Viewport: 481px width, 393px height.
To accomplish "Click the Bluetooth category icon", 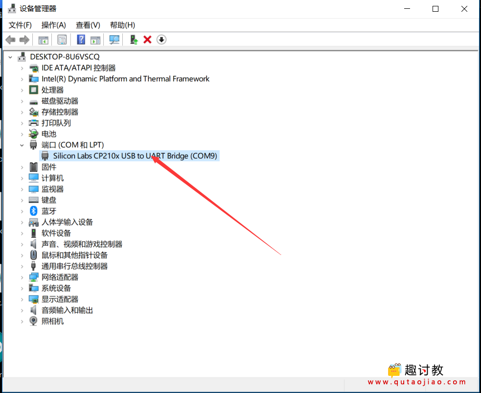I will [33, 211].
